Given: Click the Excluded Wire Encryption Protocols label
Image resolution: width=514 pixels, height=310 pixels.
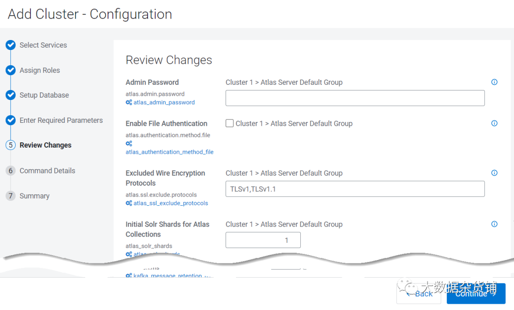Looking at the screenshot, I should [x=165, y=178].
